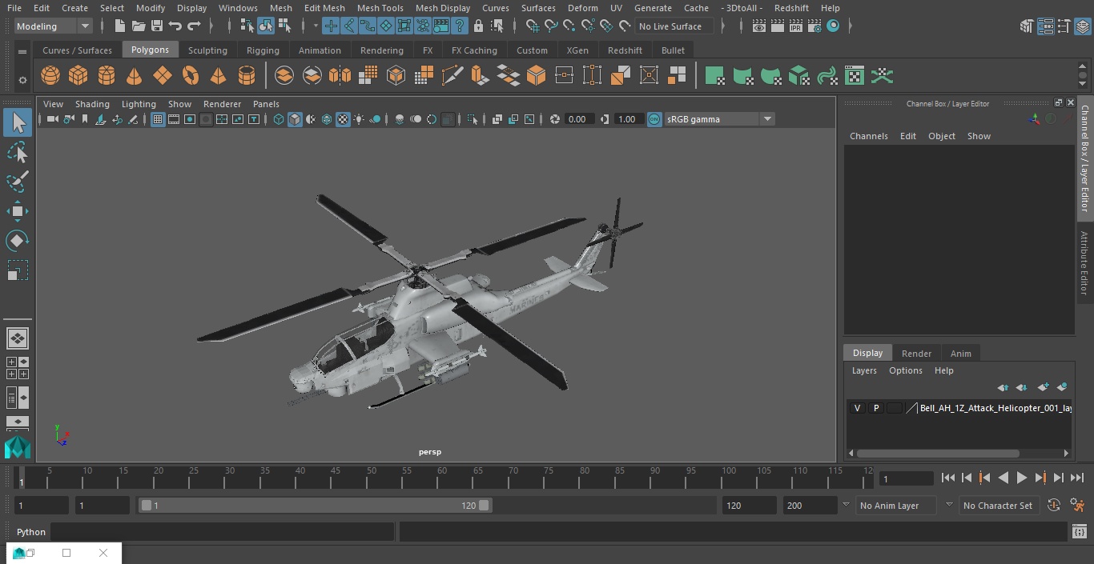Toggle layer visibility V box
The image size is (1094, 564).
tap(857, 408)
